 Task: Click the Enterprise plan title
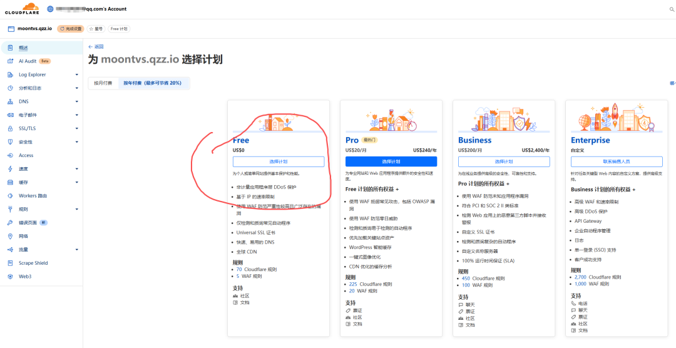pos(590,140)
